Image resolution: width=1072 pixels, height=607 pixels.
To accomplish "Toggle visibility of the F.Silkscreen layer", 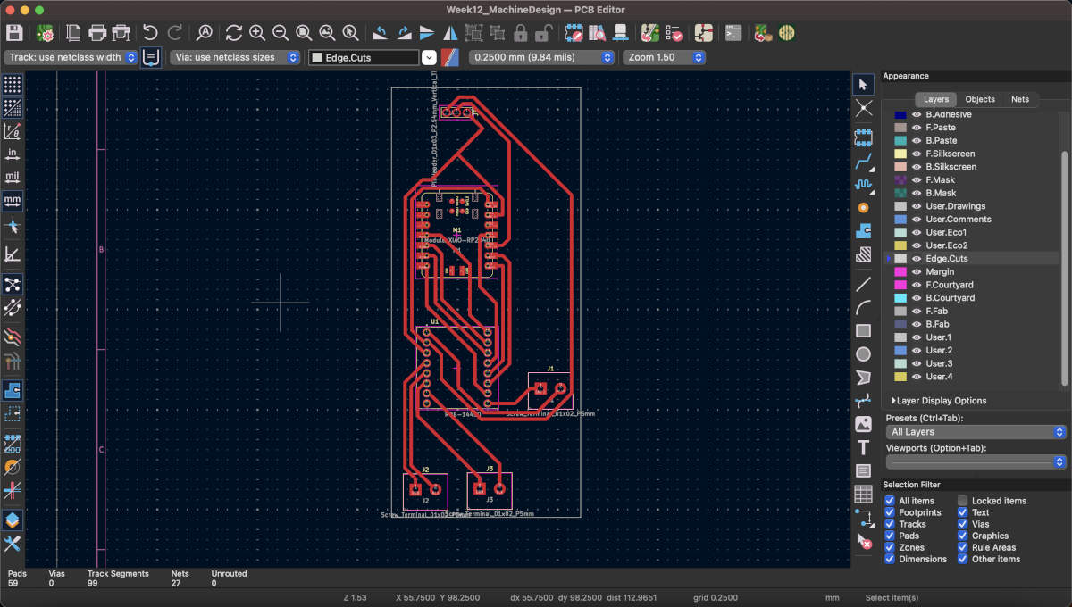I will (x=917, y=154).
